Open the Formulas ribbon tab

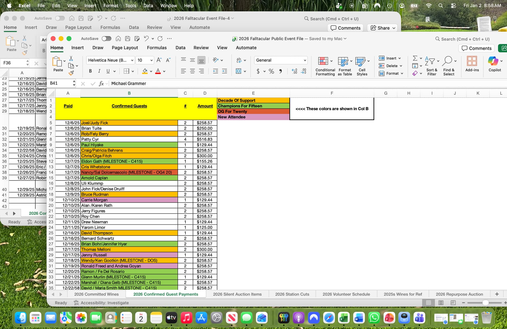click(157, 48)
